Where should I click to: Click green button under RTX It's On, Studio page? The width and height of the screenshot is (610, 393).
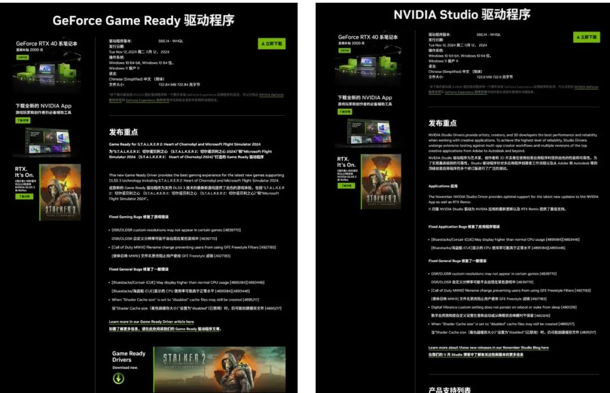coord(346,186)
